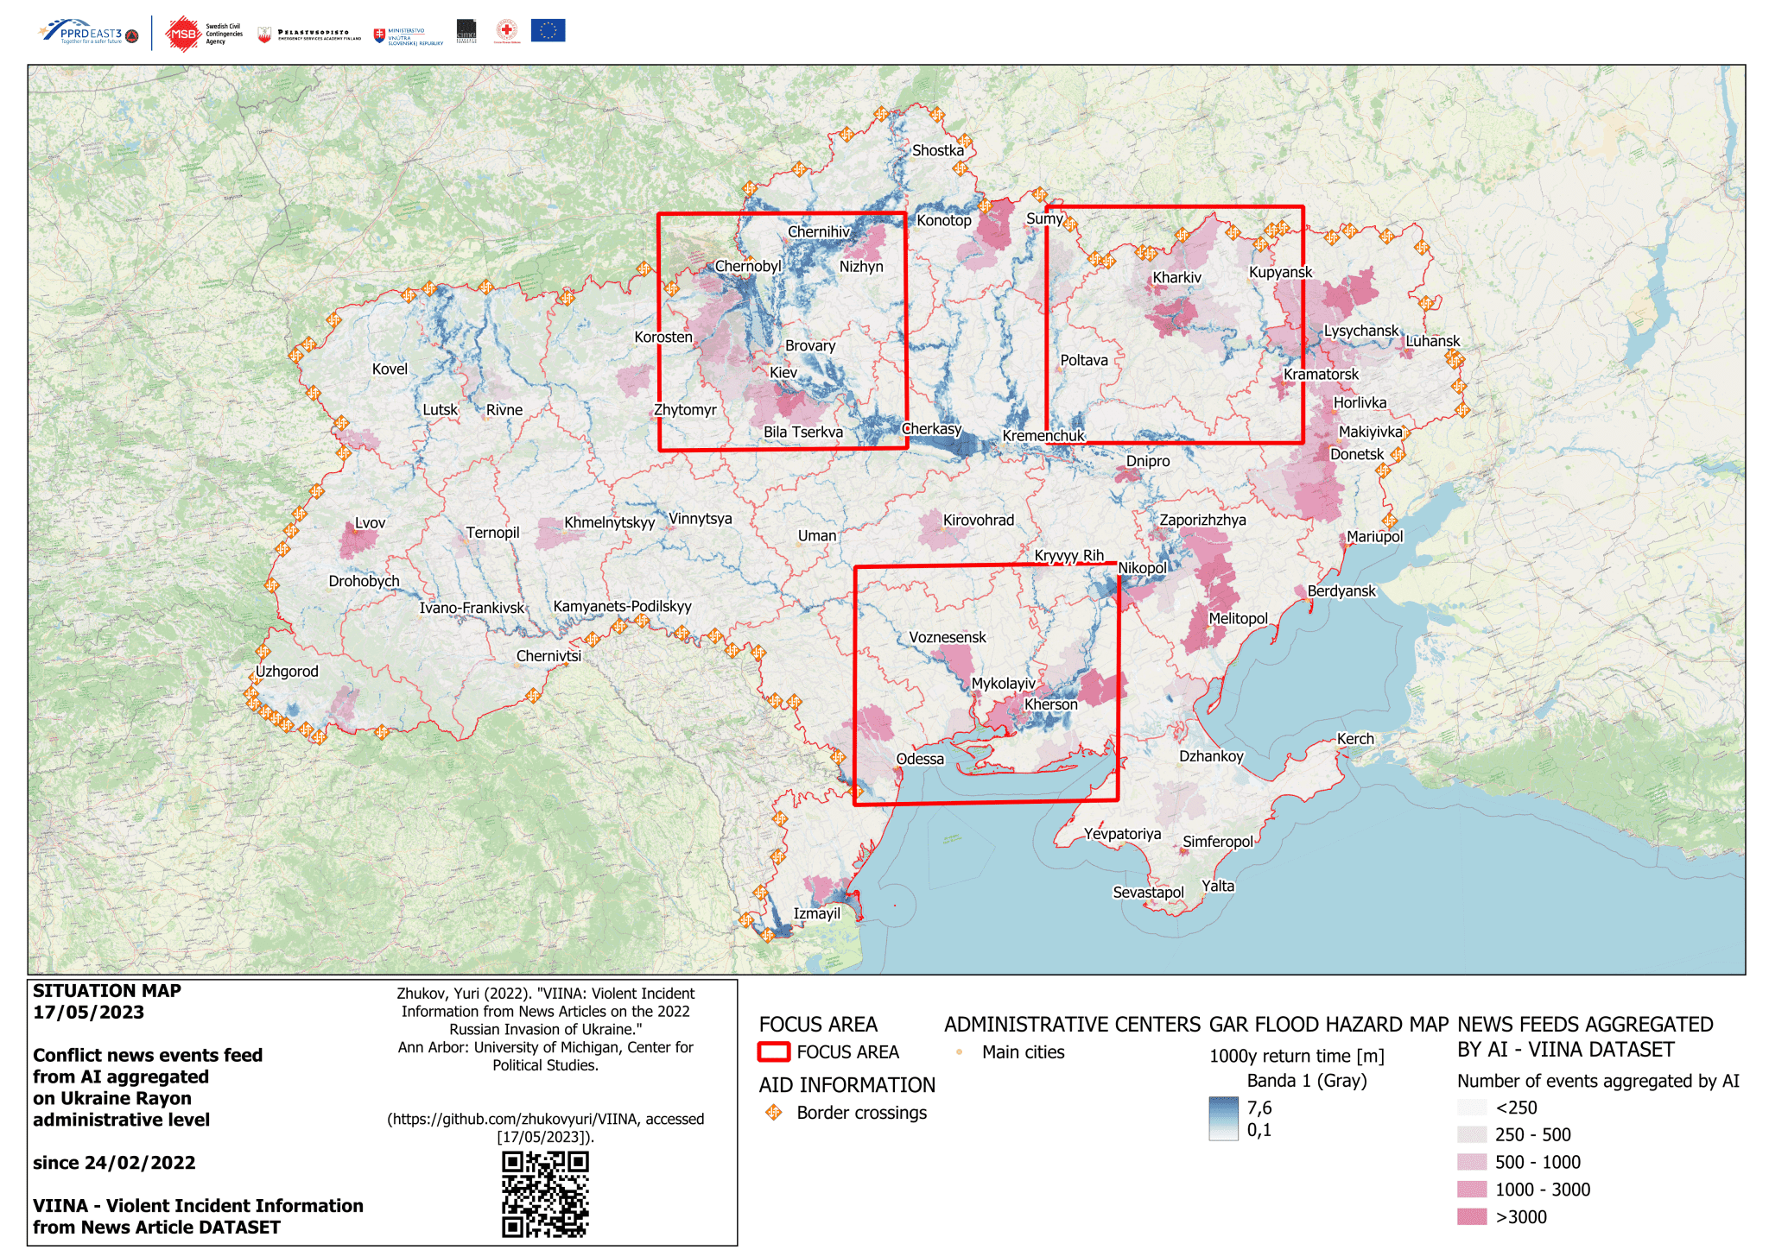Click the Zhukov VIINA dataset citation text
Viewport: 1769px width, 1250px height.
pyautogui.click(x=545, y=1029)
